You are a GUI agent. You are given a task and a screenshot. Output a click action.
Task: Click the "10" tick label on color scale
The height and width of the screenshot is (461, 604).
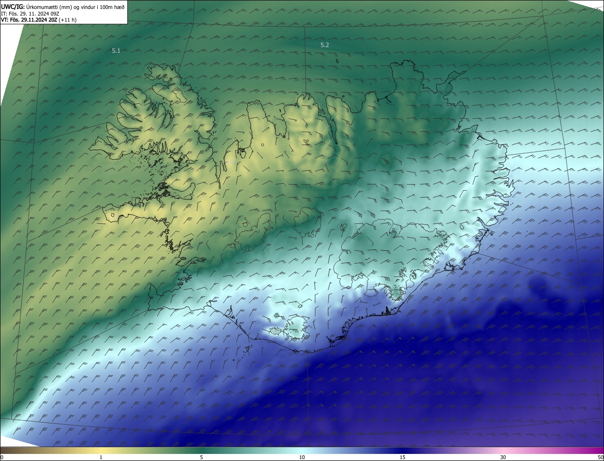(302, 457)
